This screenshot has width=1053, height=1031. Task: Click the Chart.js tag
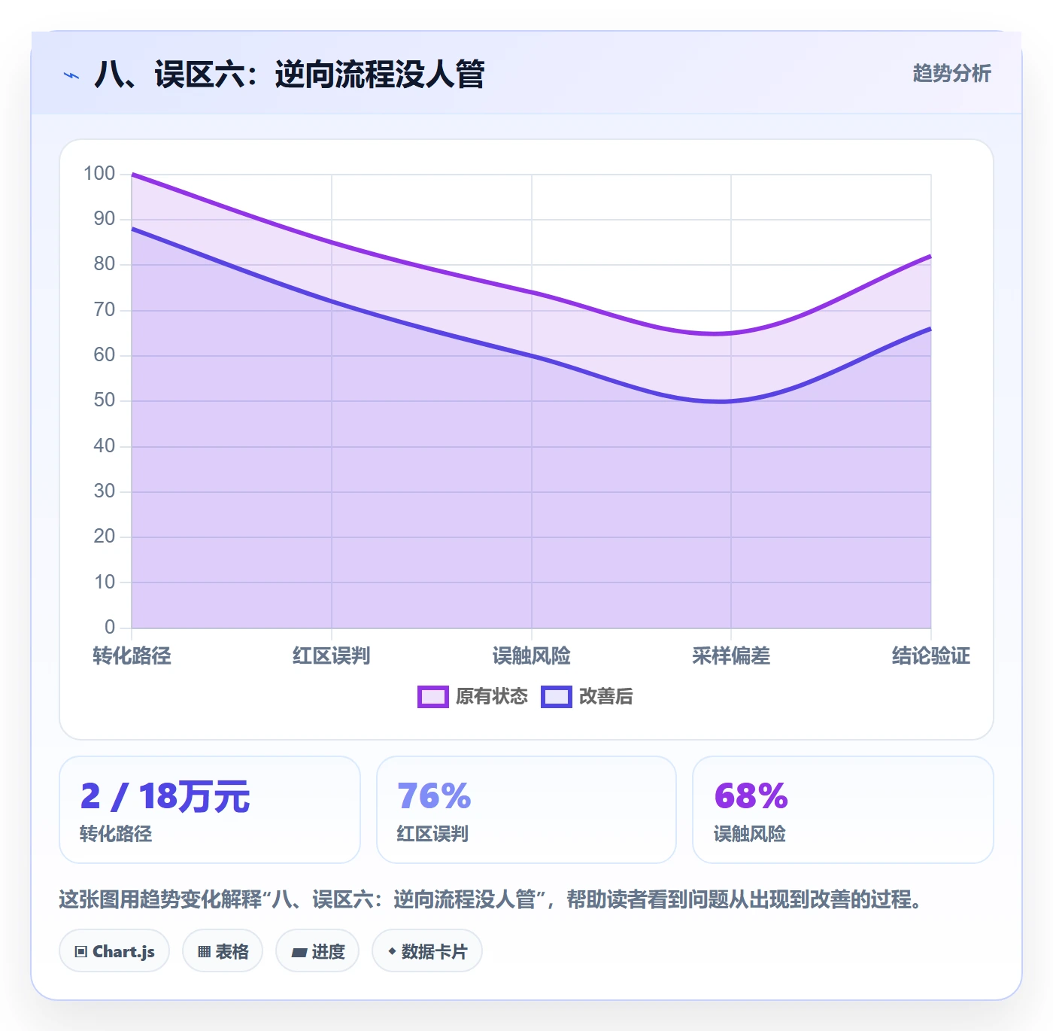pos(114,951)
